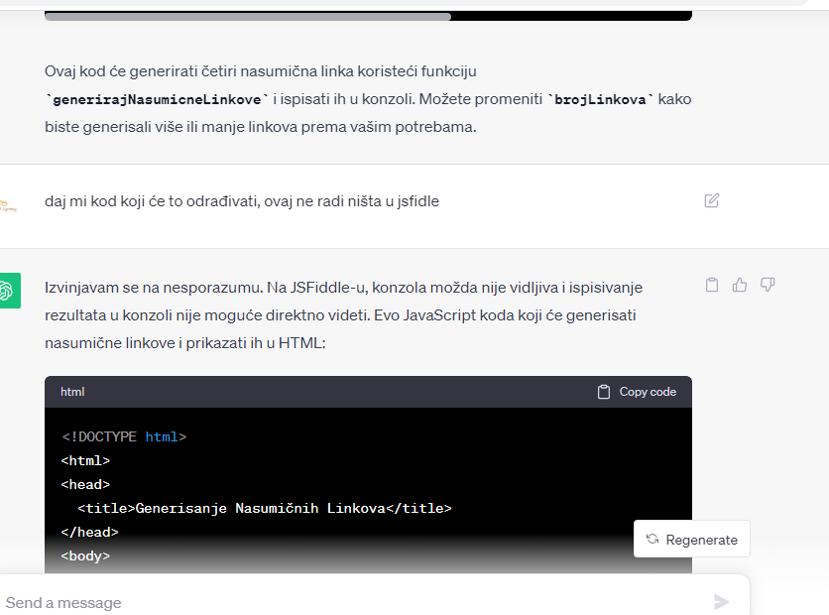This screenshot has height=615, width=829.
Task: Click the reply text 'Izvinjavam se na nesporazumu'
Action: 154,288
